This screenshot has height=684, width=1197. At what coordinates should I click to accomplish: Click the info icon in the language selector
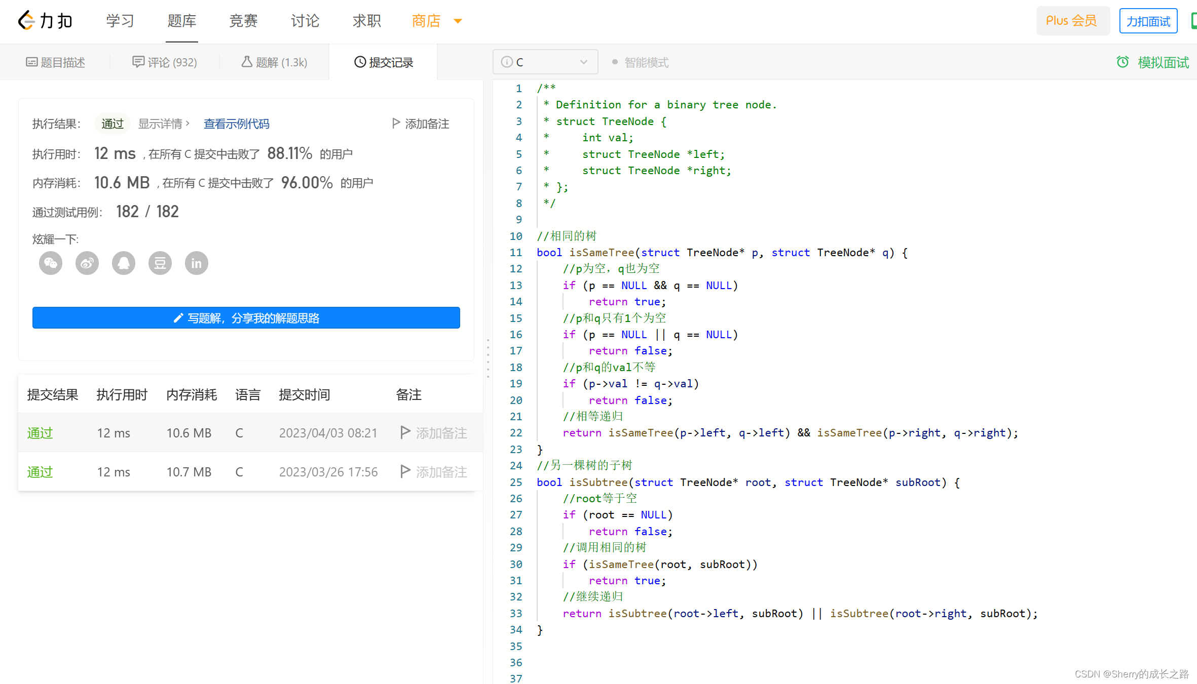[x=506, y=62]
